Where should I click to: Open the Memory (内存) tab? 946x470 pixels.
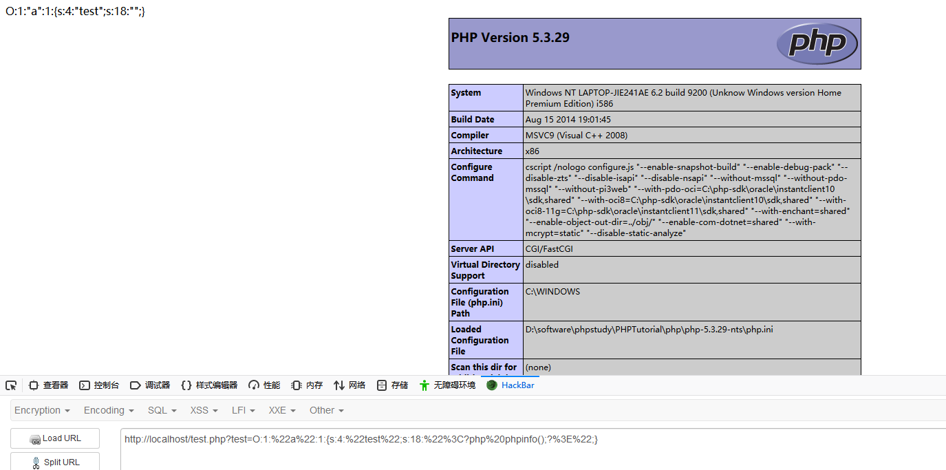coord(307,385)
